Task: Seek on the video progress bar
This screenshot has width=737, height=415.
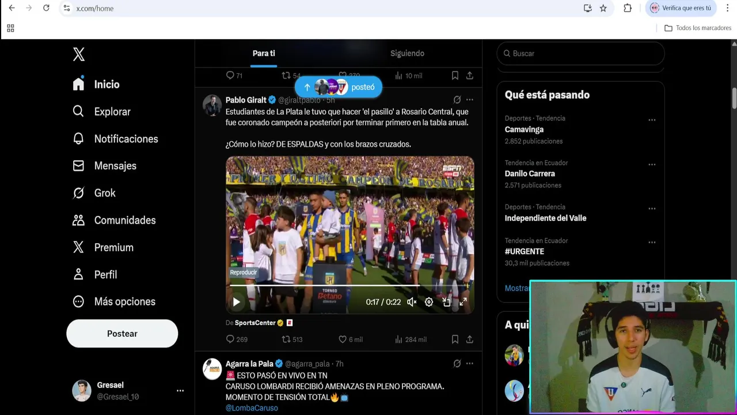Action: click(x=349, y=285)
